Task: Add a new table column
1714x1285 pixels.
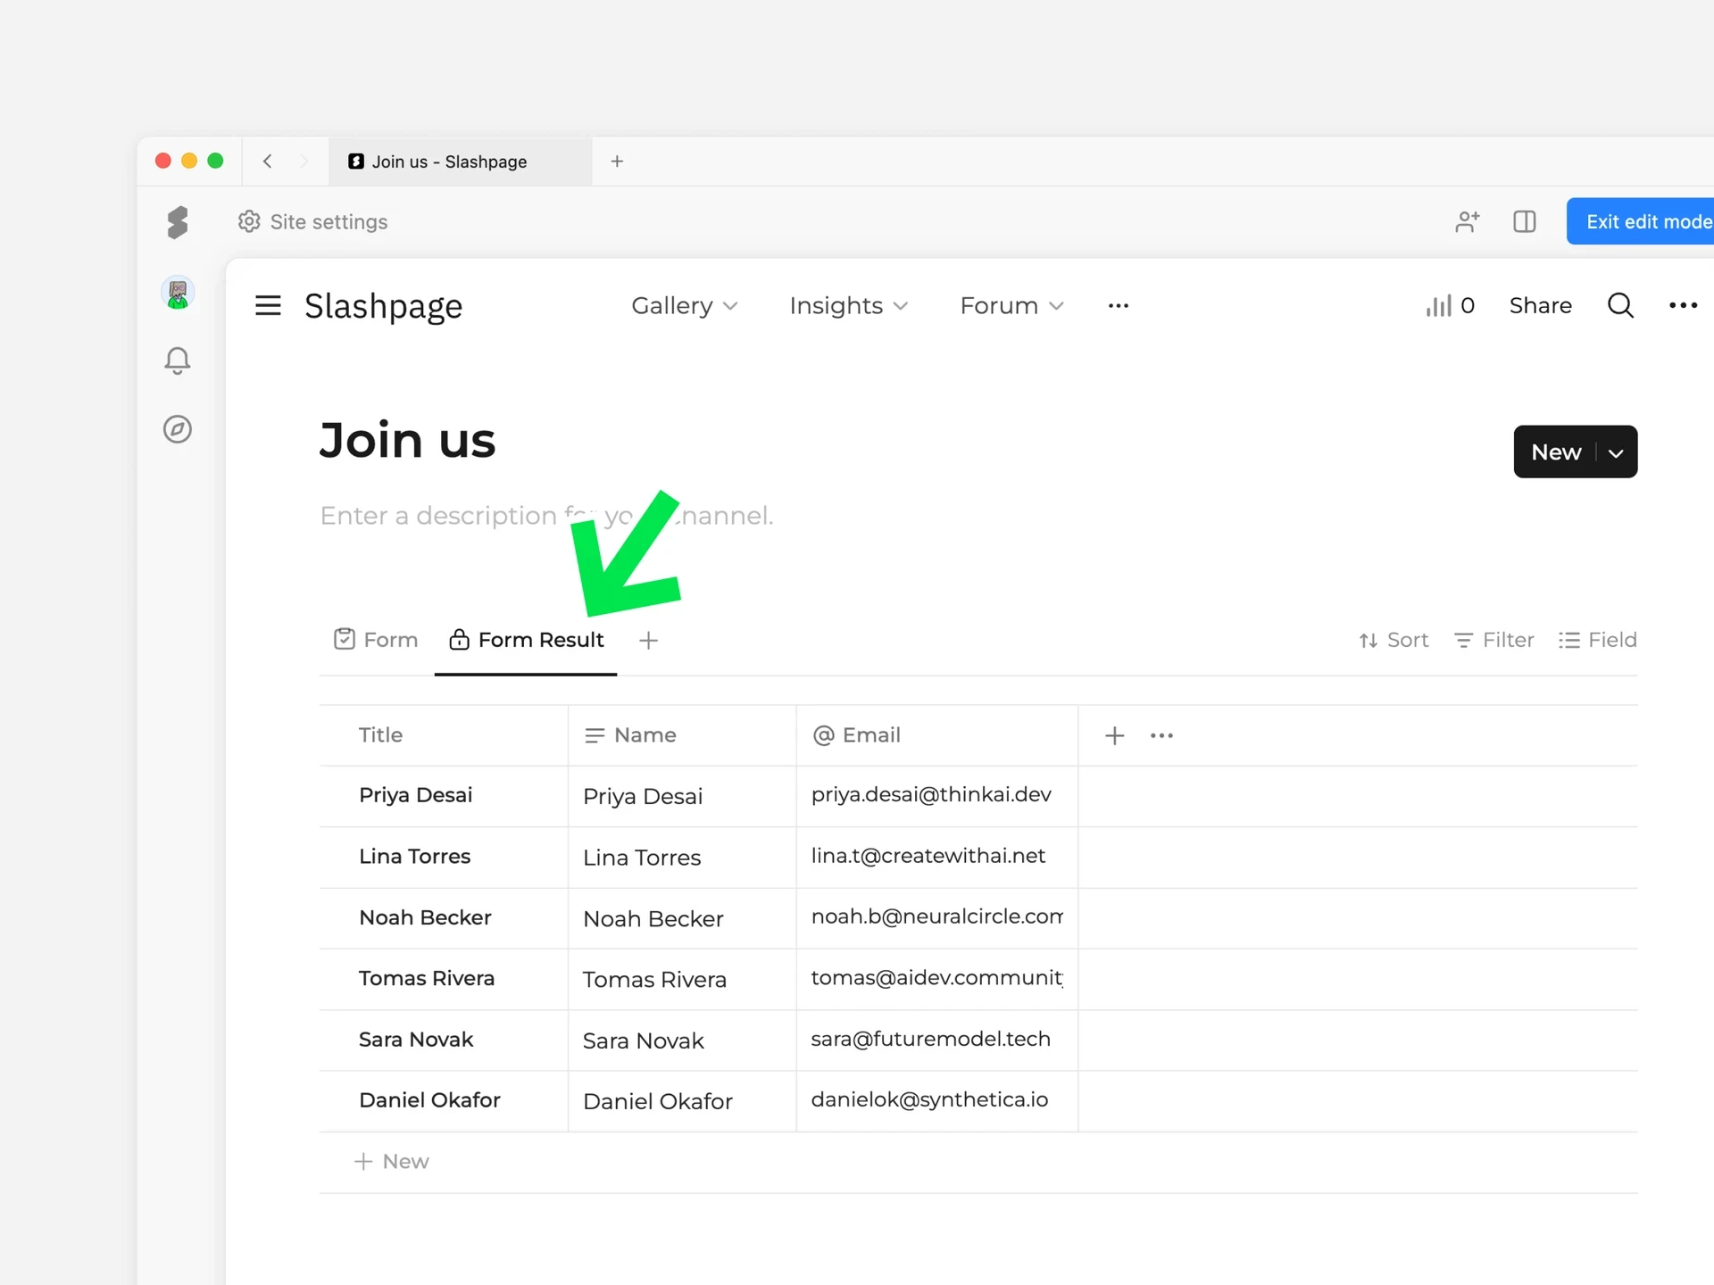Action: (1114, 735)
